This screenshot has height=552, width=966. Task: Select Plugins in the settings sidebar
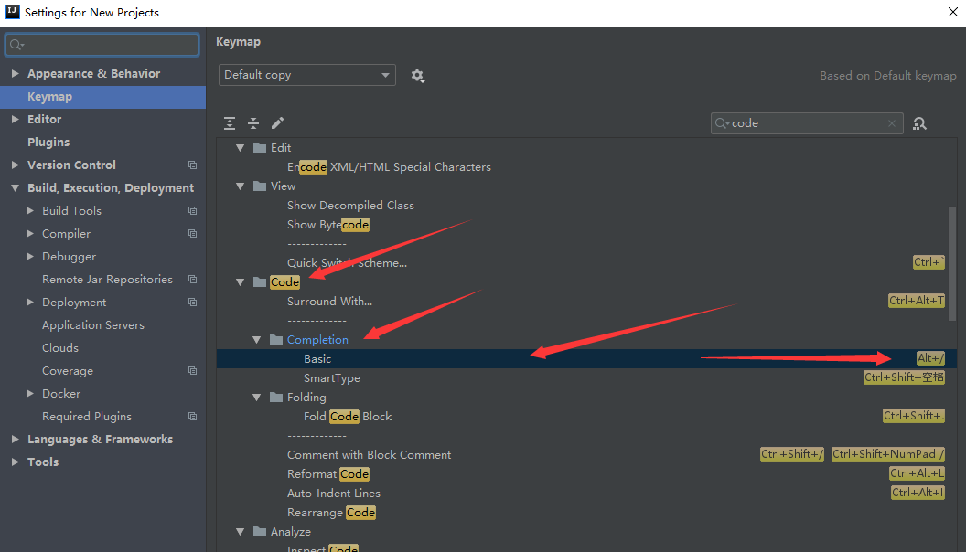[48, 143]
